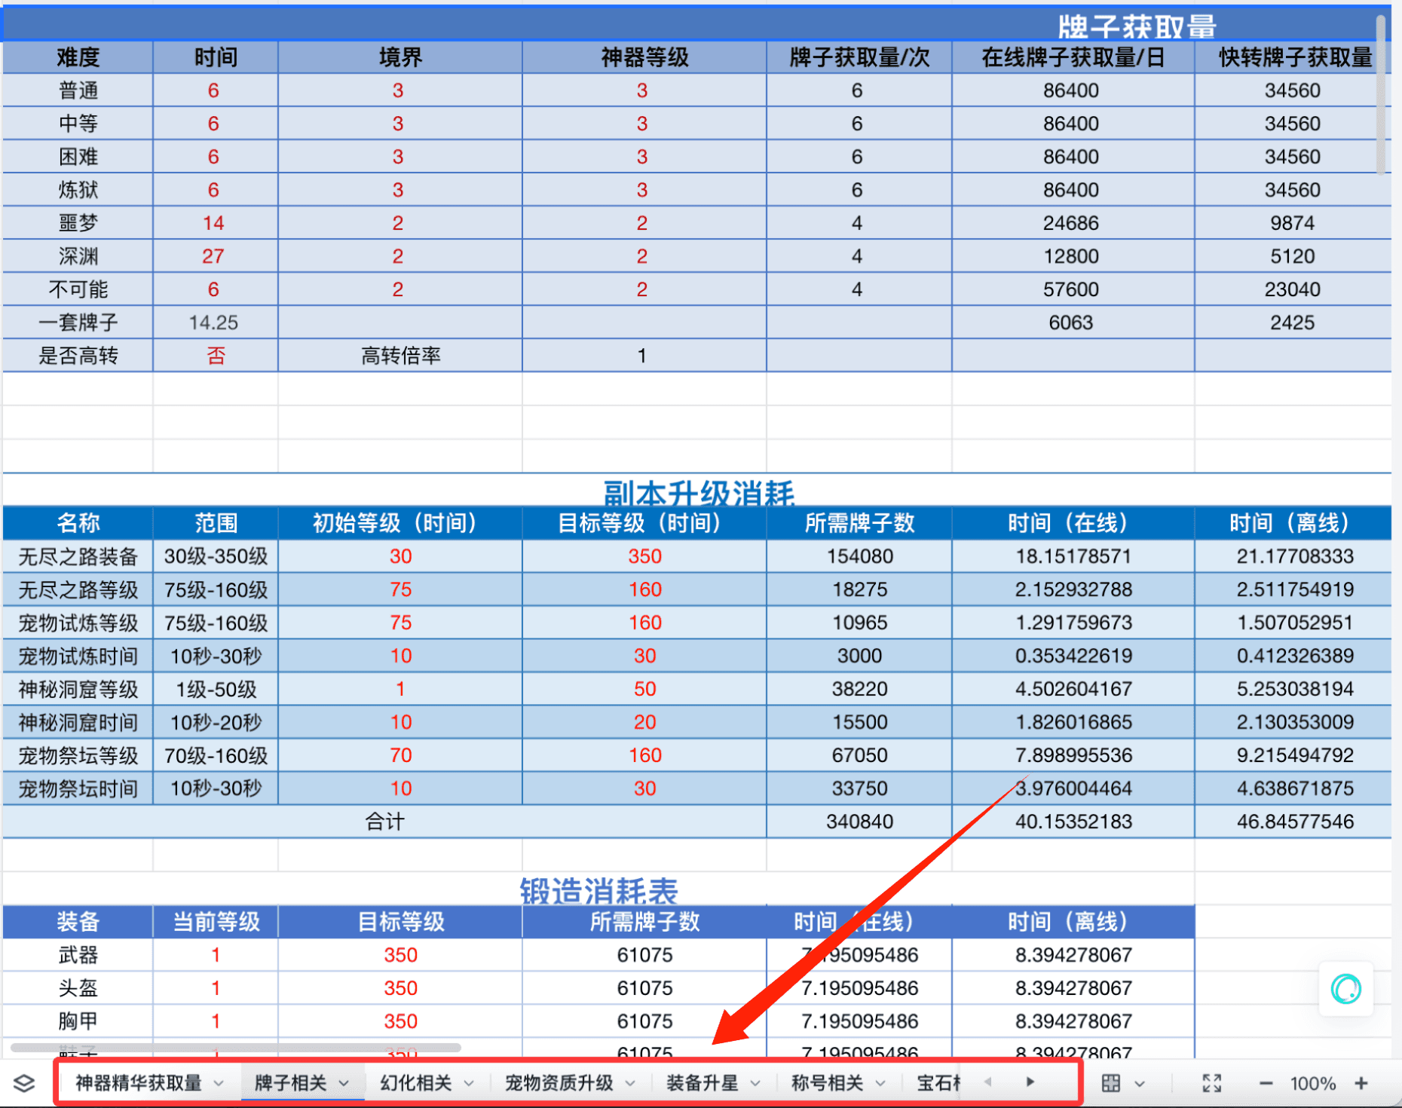1402x1108 pixels.
Task: Expand grid view options dropdown arrow
Action: (x=1140, y=1084)
